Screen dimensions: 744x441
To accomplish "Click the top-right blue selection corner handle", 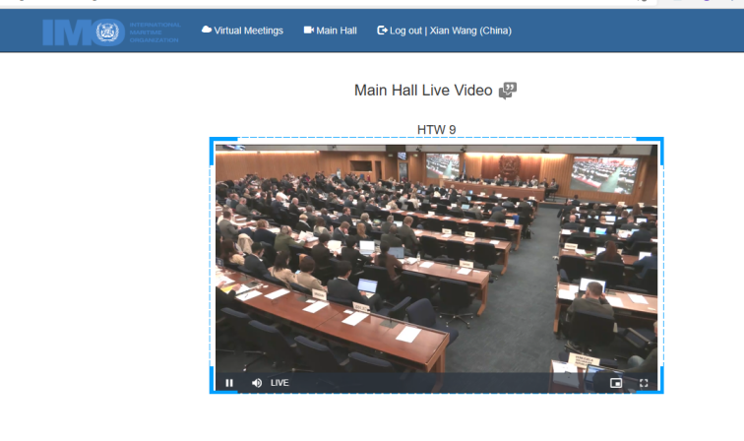I will click(x=661, y=141).
